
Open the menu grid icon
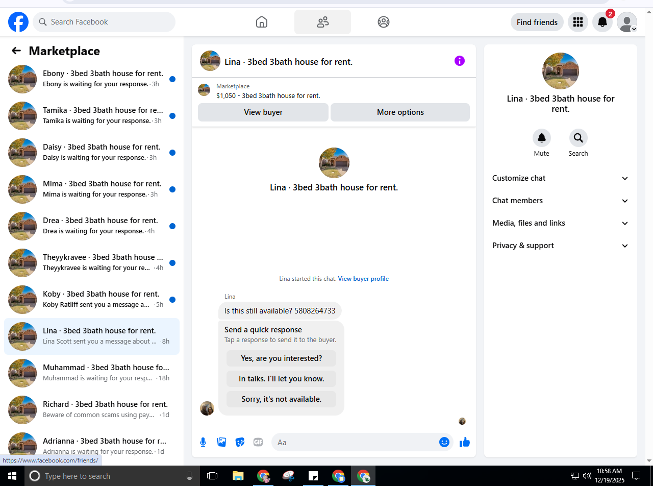pos(578,22)
